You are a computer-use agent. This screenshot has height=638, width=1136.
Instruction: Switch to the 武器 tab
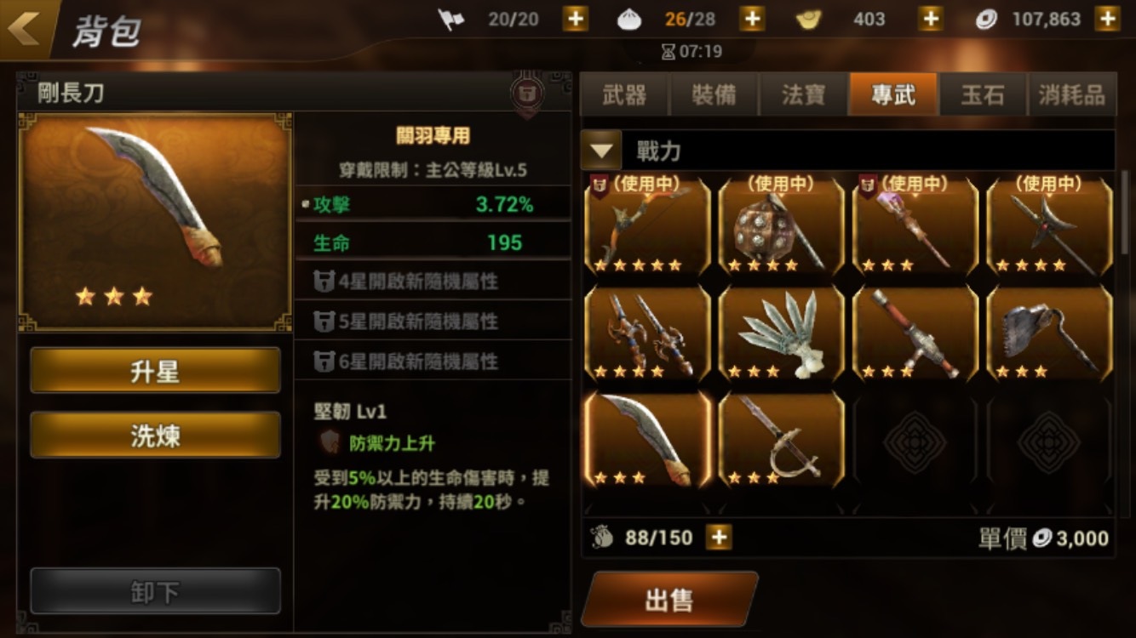coord(625,94)
